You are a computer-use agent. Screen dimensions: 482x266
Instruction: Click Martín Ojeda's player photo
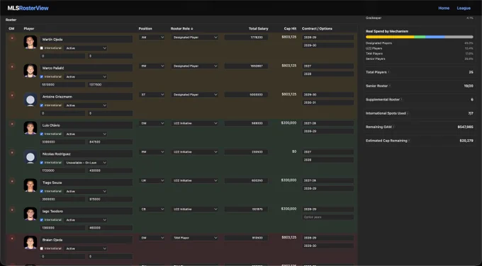[x=30, y=42]
